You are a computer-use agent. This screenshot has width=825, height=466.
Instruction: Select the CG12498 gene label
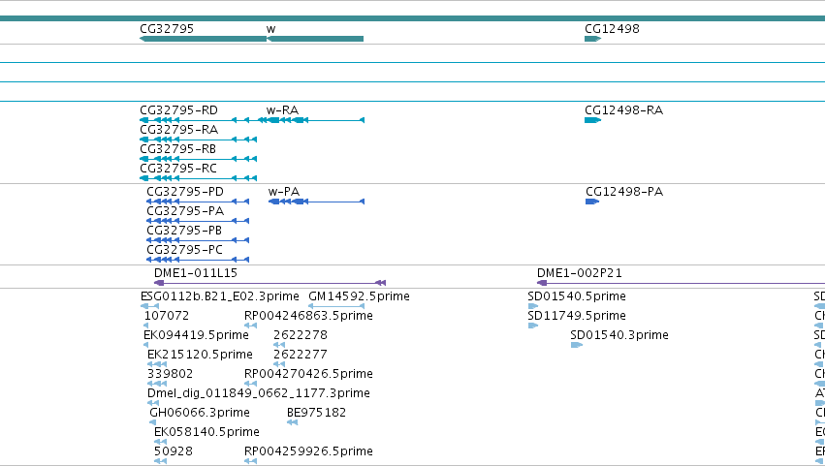[612, 29]
